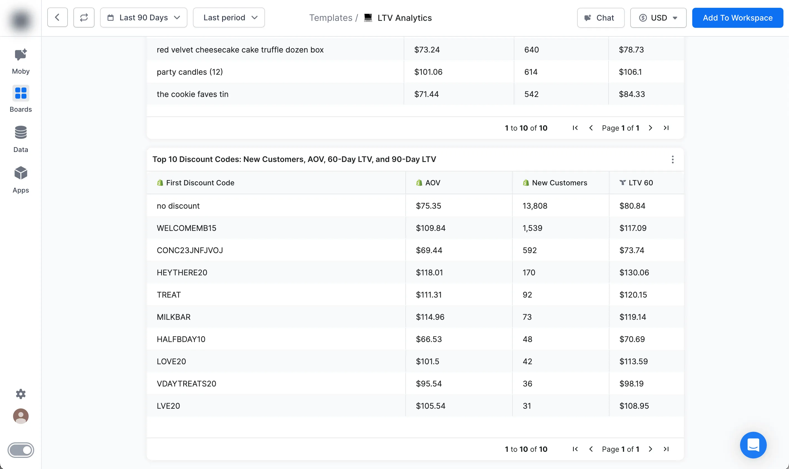Click the refresh icon in toolbar
The image size is (789, 469).
pos(84,18)
